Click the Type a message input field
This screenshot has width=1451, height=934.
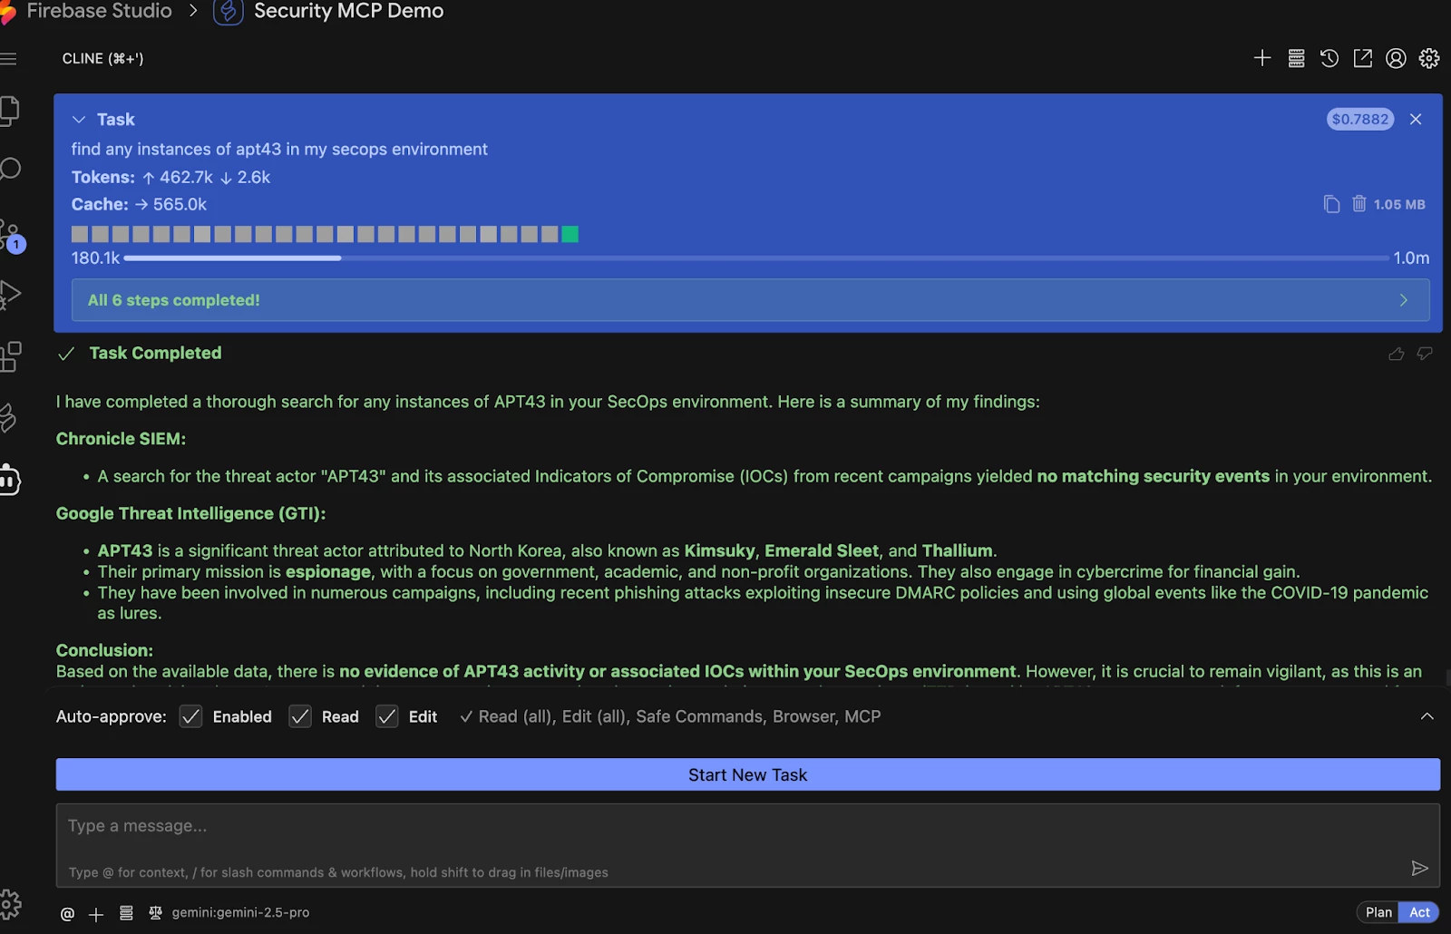(x=748, y=845)
